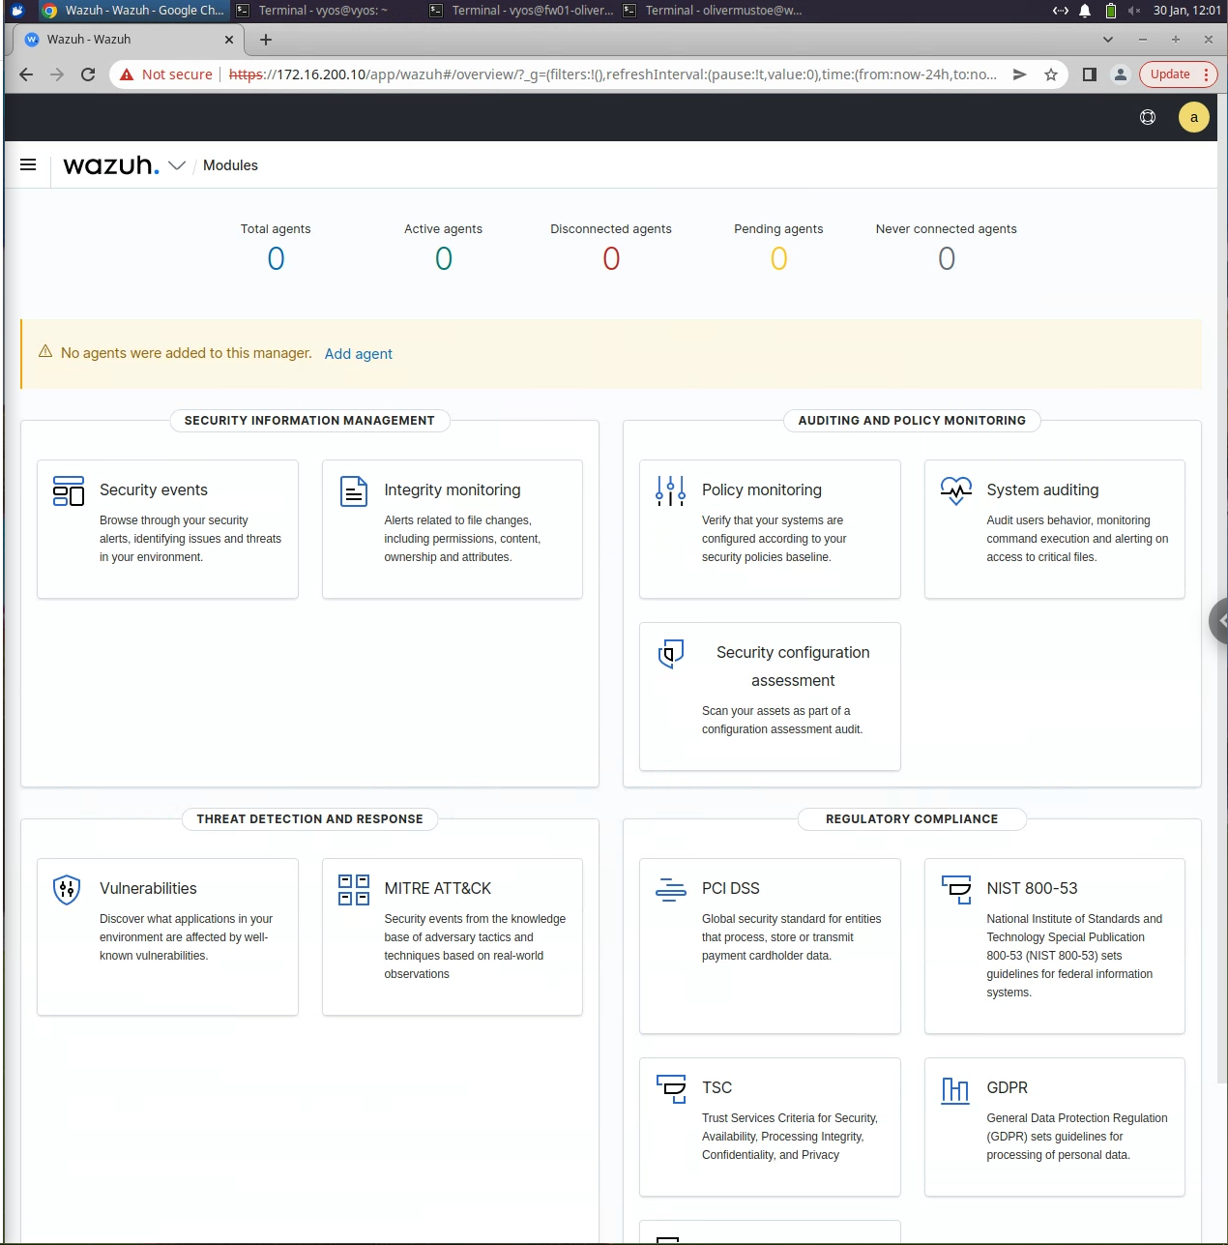Click the Disconnected agents count
This screenshot has height=1245, width=1228.
pos(611,259)
